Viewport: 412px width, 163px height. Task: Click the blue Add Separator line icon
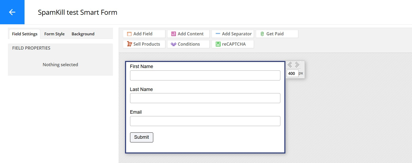(218, 34)
